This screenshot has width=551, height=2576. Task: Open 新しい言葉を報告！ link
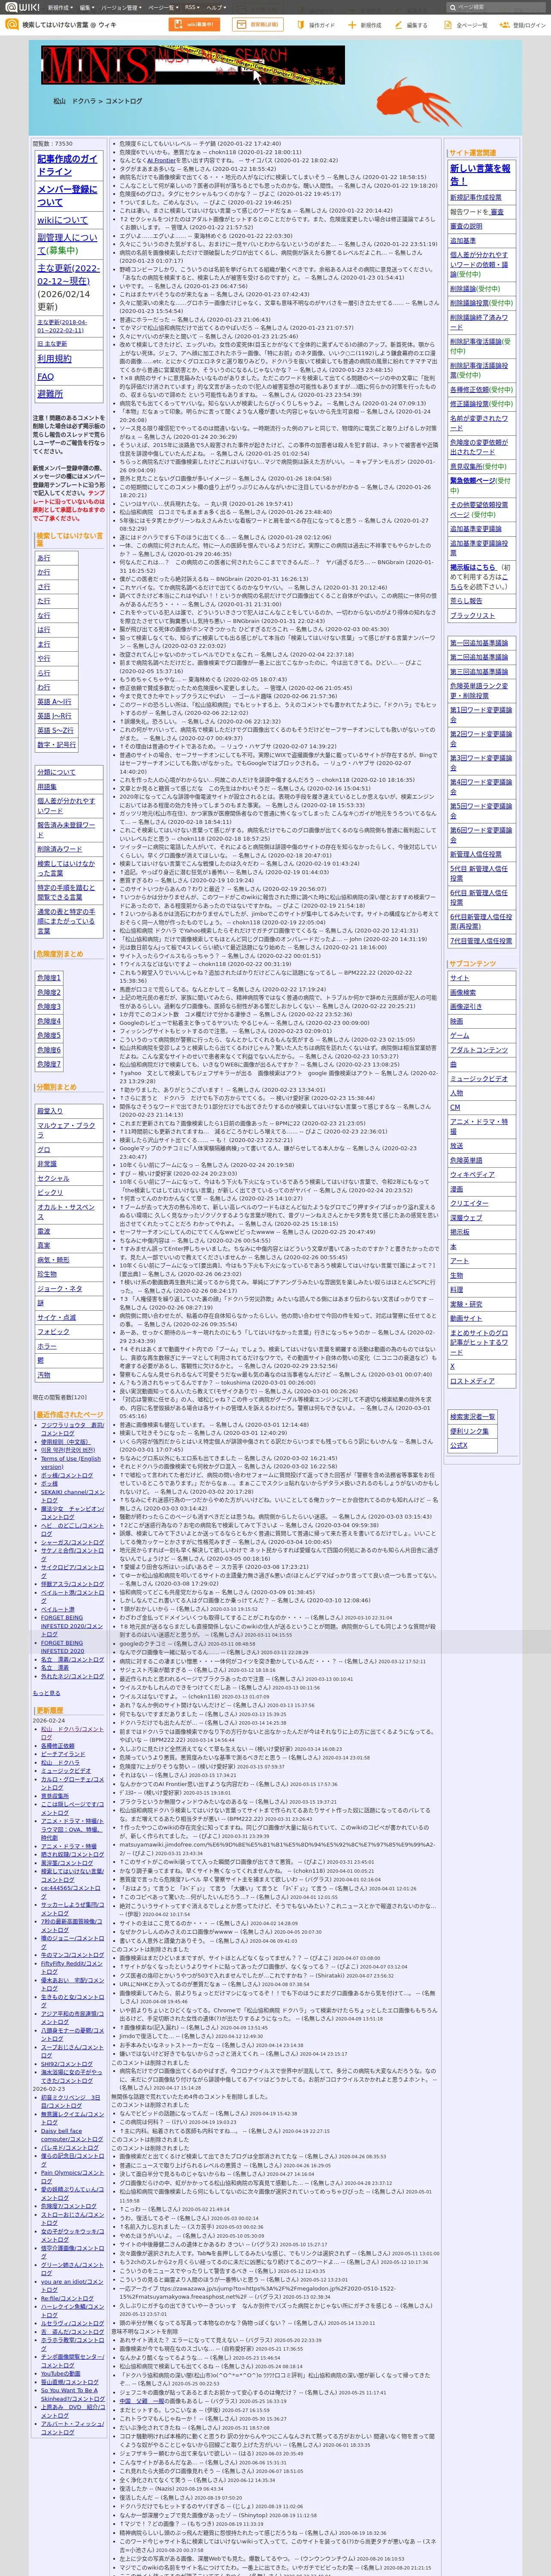tap(480, 175)
